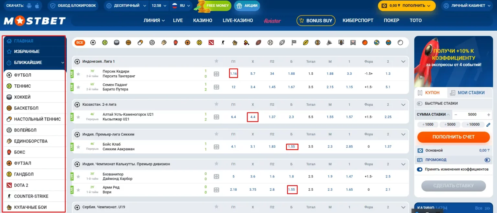Toggle Принять изменения коэффициентов switch
Viewport: 497px width, 213px height.
420,169
